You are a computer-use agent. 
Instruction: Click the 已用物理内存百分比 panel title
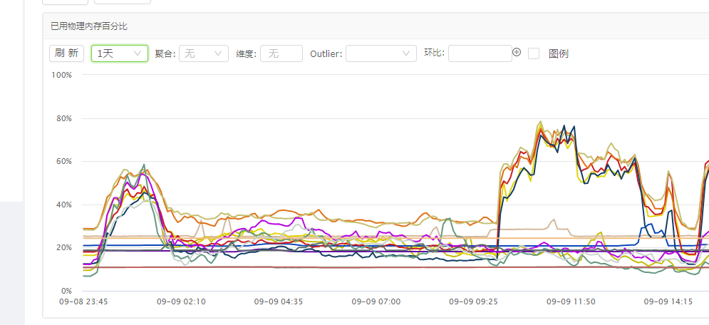pos(89,26)
